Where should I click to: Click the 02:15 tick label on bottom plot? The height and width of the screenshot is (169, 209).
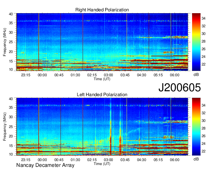click(x=92, y=160)
